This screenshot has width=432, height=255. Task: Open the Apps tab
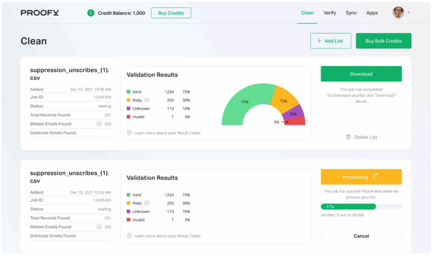tap(372, 13)
